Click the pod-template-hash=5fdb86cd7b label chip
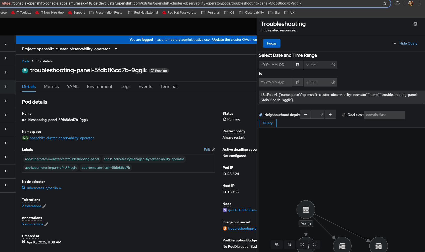This screenshot has width=425, height=252. pyautogui.click(x=106, y=168)
